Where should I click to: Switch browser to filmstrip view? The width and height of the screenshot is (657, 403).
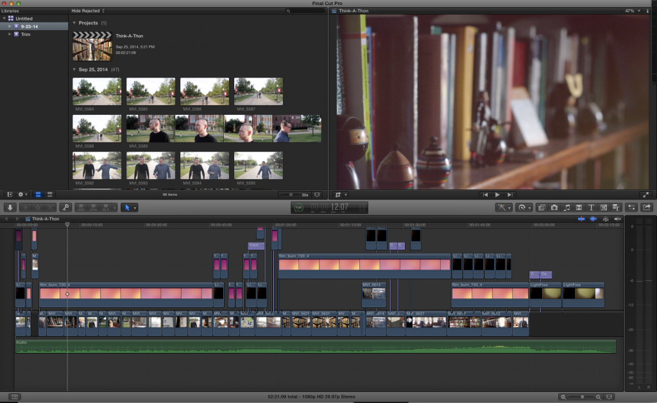pos(38,194)
